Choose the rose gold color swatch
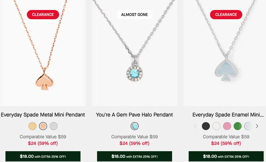 click(x=43, y=126)
